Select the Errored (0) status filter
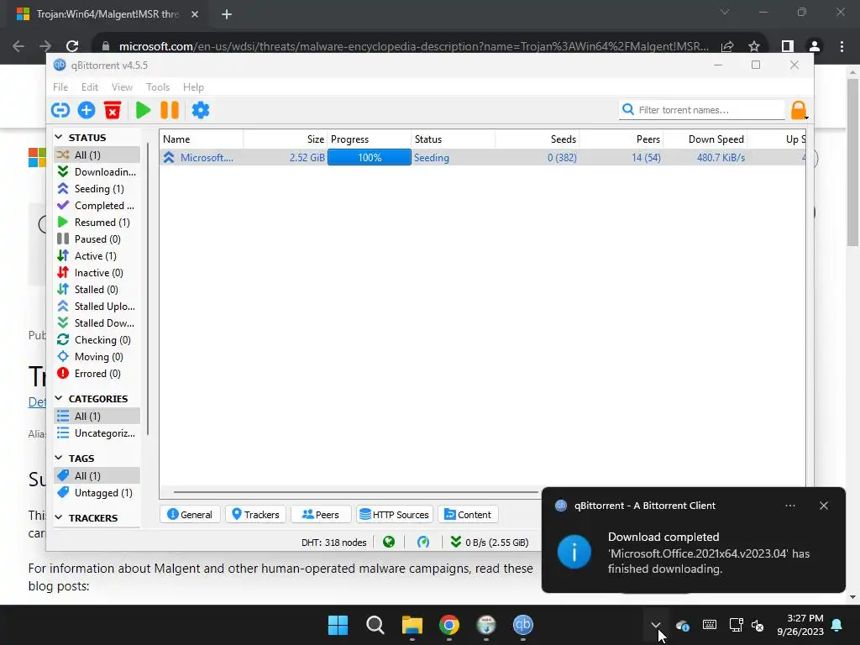Screen dimensions: 860x645 coord(97,374)
